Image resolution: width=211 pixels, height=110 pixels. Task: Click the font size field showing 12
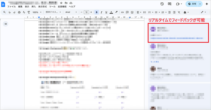[86, 12]
